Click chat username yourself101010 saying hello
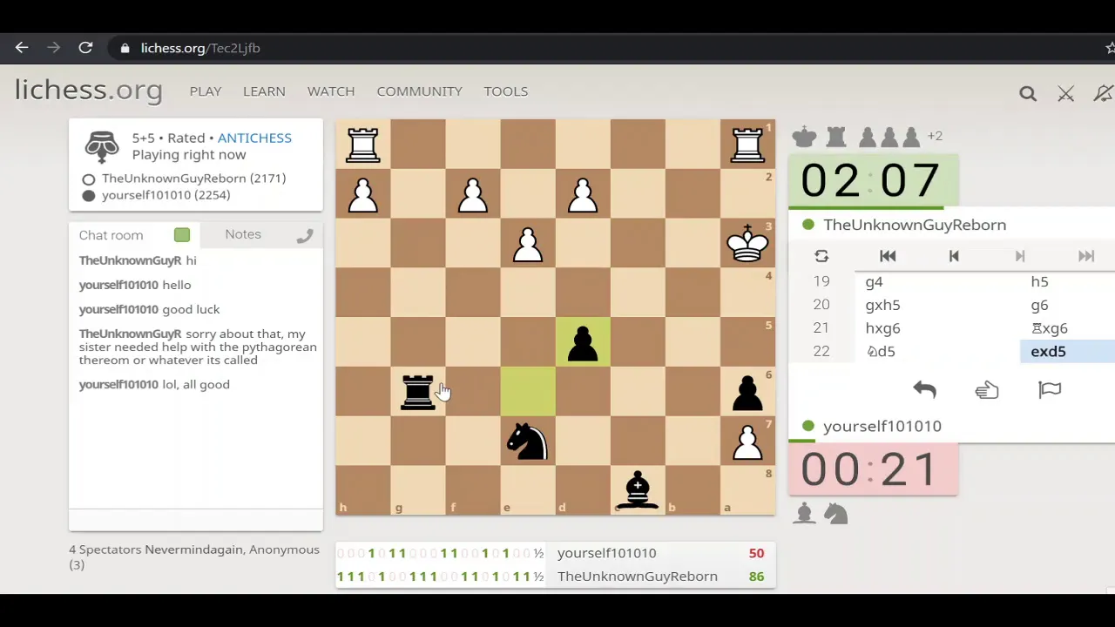 coord(118,285)
